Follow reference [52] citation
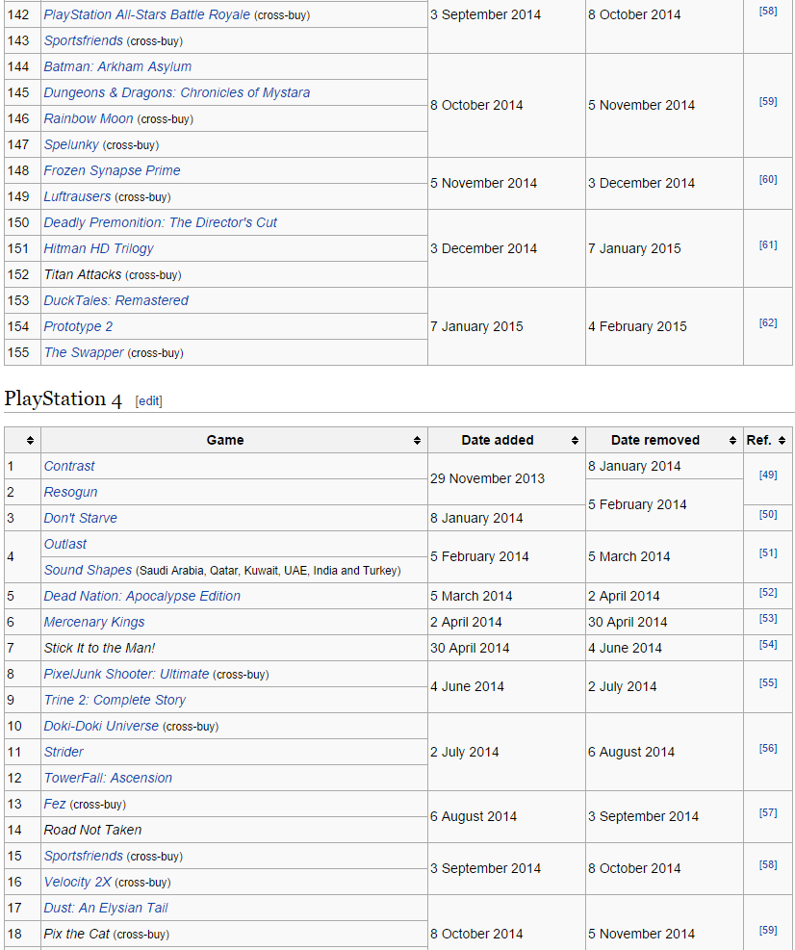795x950 pixels. (x=768, y=593)
